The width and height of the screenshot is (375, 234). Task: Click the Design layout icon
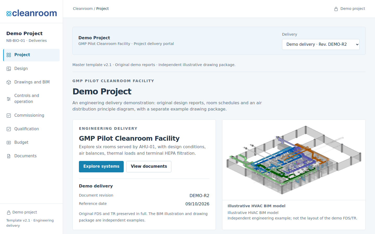click(9, 69)
